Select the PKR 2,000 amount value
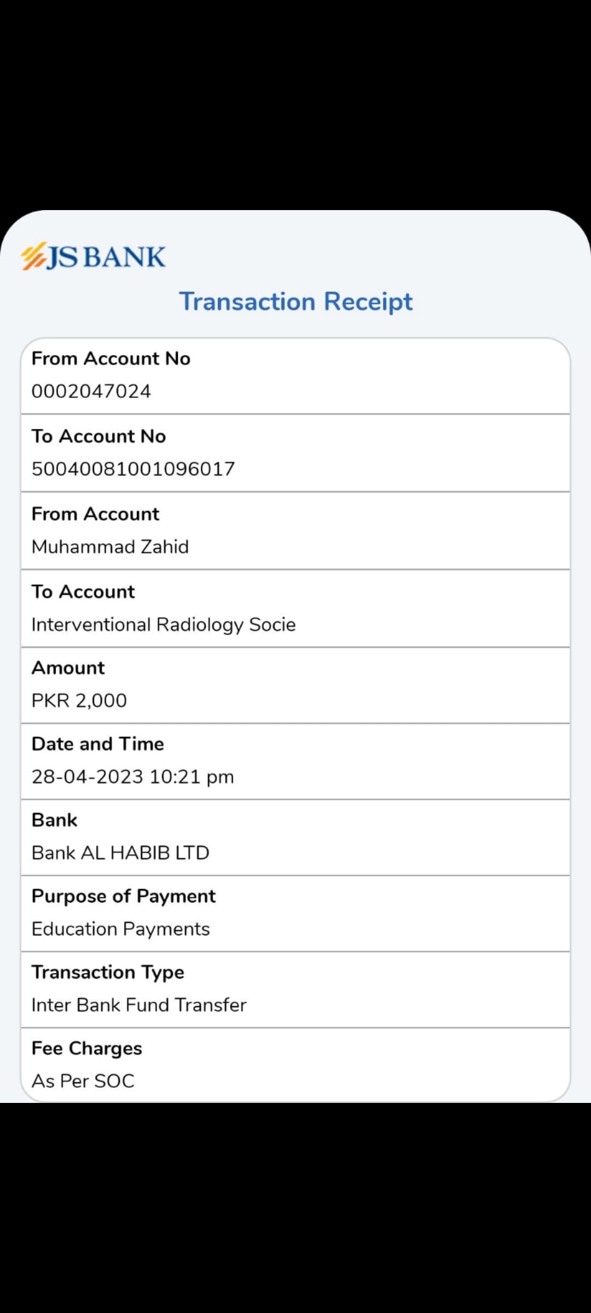 click(x=79, y=700)
